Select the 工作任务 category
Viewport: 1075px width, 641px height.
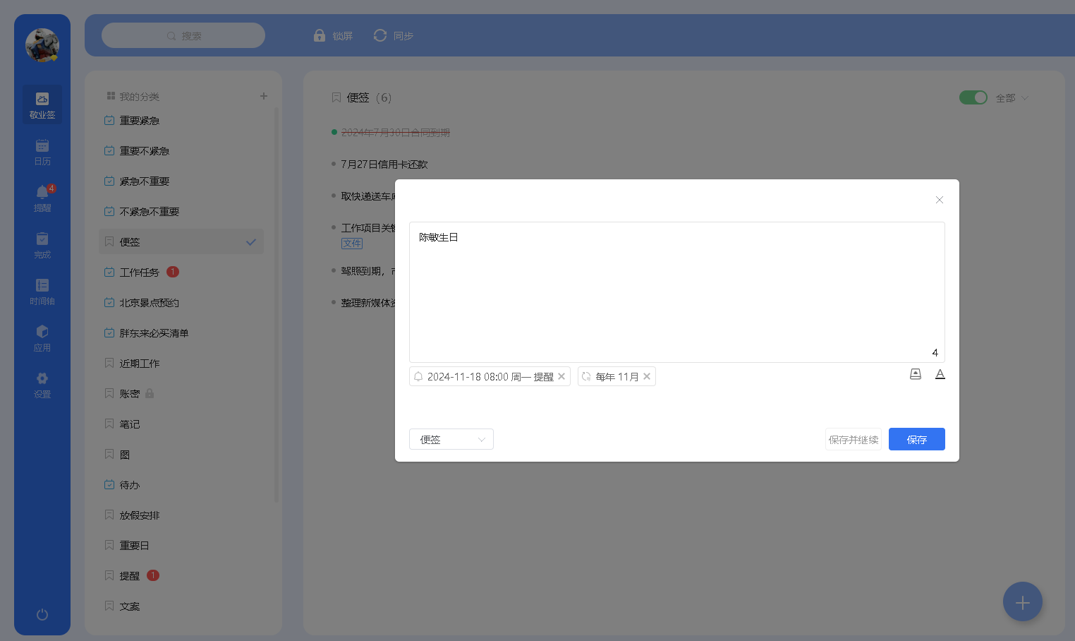(181, 272)
